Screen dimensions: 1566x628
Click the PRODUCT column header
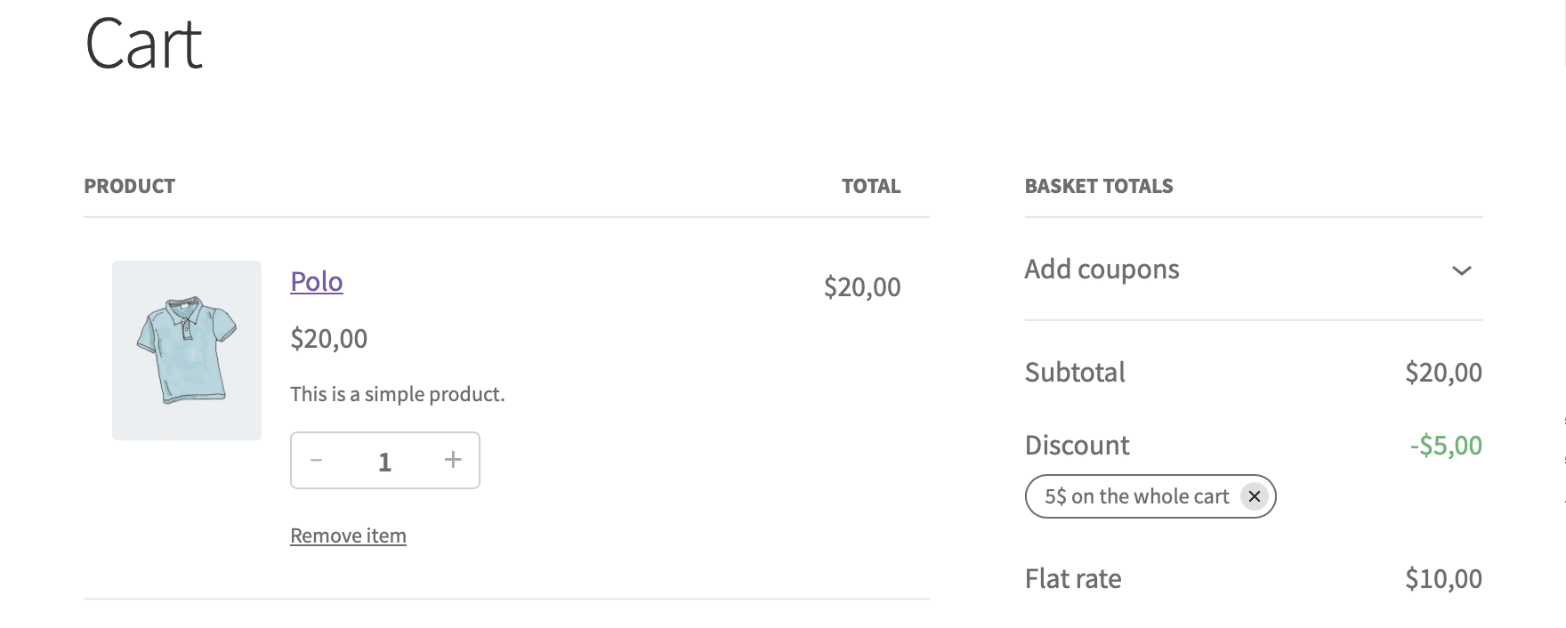(130, 187)
